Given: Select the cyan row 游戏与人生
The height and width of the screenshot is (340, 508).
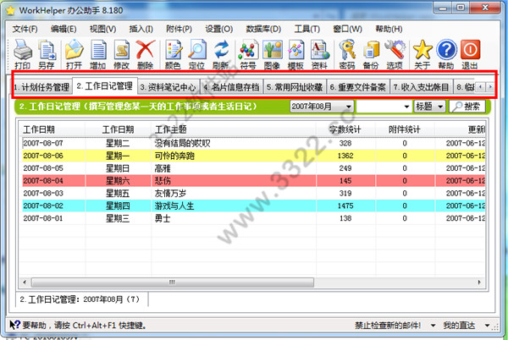Looking at the screenshot, I should (x=254, y=206).
